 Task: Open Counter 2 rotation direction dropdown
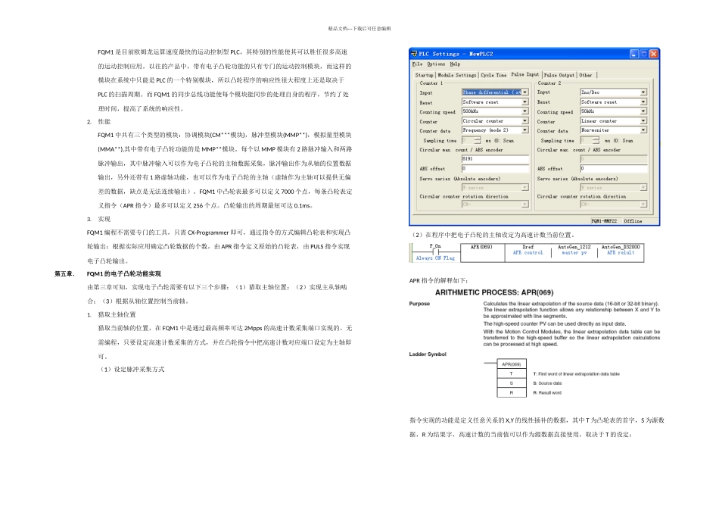click(x=643, y=205)
